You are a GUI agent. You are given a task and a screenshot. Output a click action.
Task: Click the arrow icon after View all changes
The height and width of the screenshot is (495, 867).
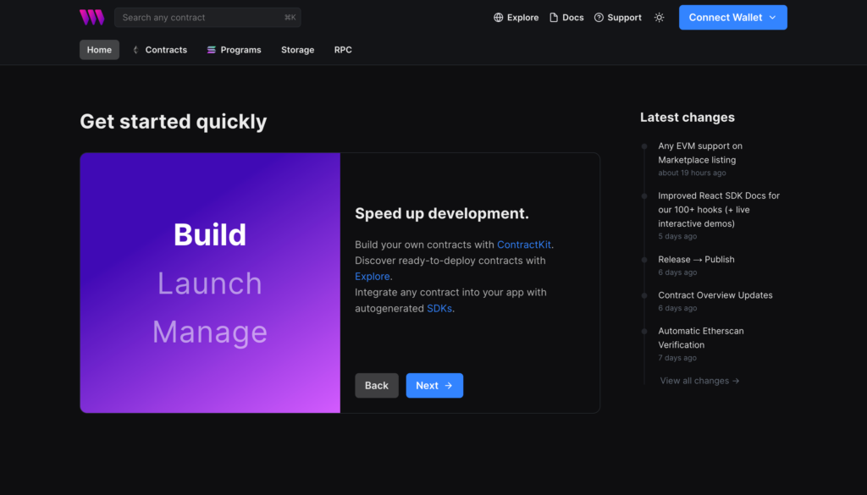[x=736, y=381]
